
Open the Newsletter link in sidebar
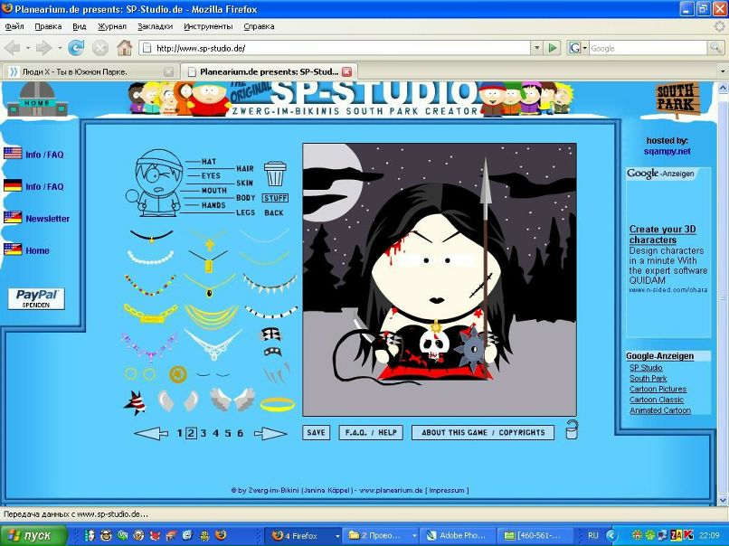[47, 219]
